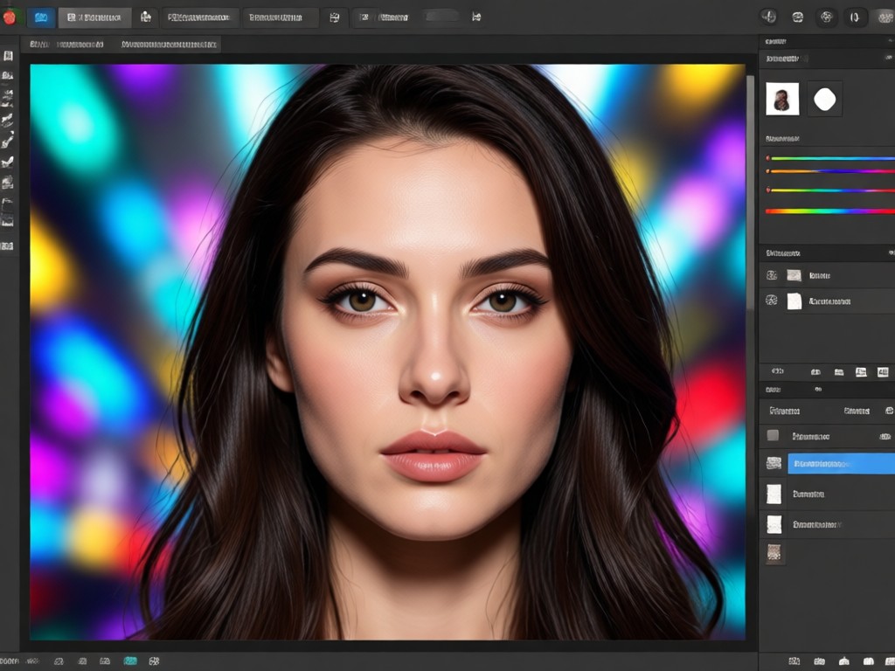Select the bottommost icon in the left tool strip
This screenshot has width=895, height=671.
(7, 246)
